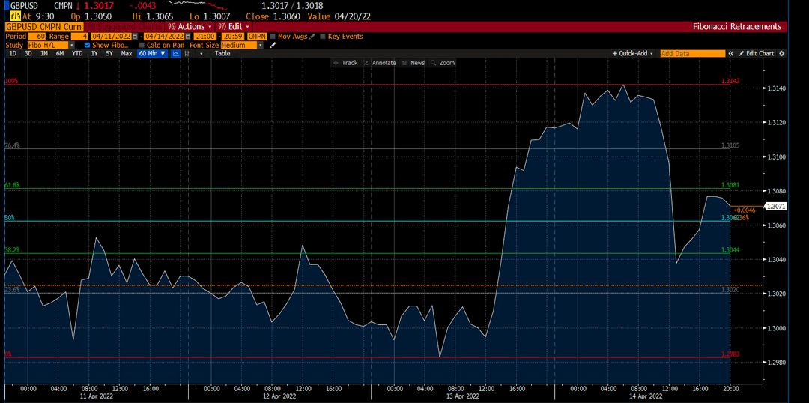Open the Edit menu
Screen dimensions: 809x403
(x=234, y=26)
